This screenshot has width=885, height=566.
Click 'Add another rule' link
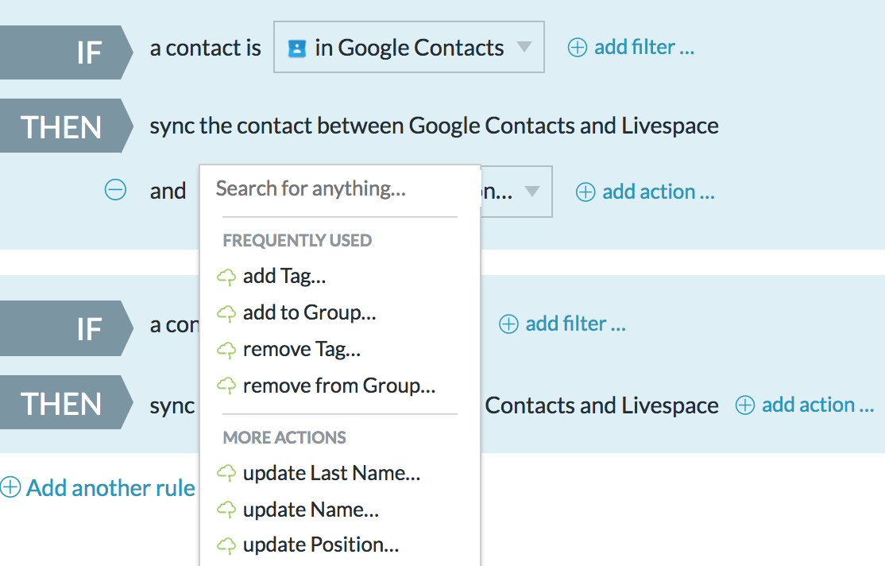coord(110,487)
